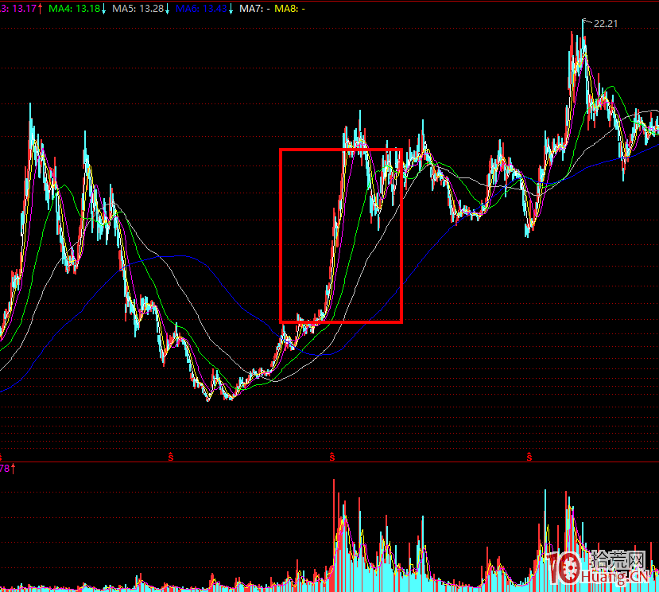Screen dimensions: 659x592
Task: Select the MA7 empty indicator label
Action: point(254,9)
